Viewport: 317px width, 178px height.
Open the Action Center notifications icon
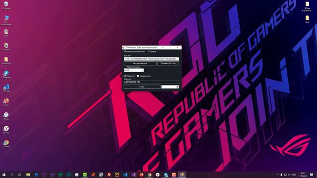(x=312, y=175)
